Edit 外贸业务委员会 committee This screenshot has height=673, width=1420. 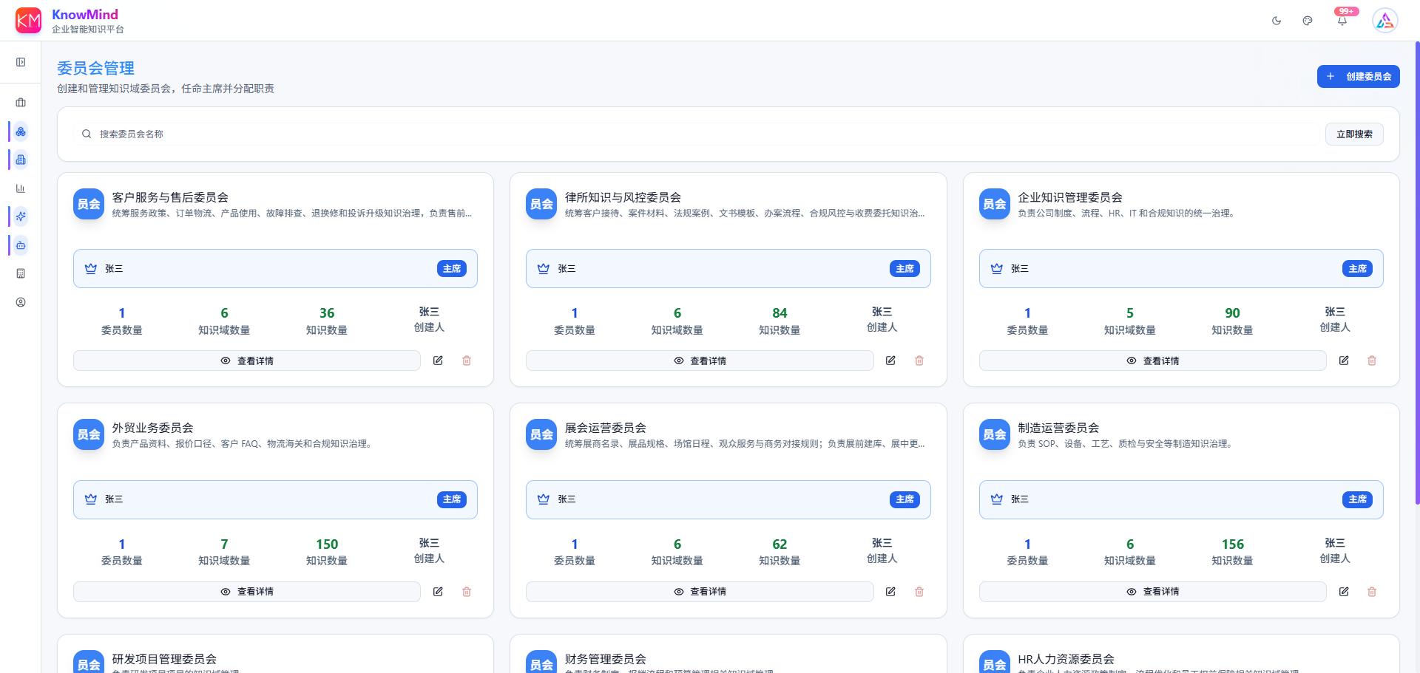438,592
